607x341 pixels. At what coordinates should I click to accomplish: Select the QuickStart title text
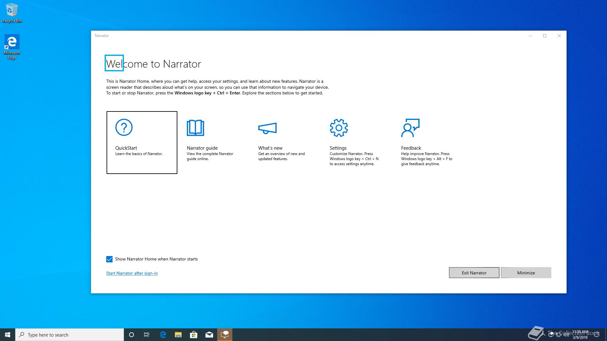point(126,148)
